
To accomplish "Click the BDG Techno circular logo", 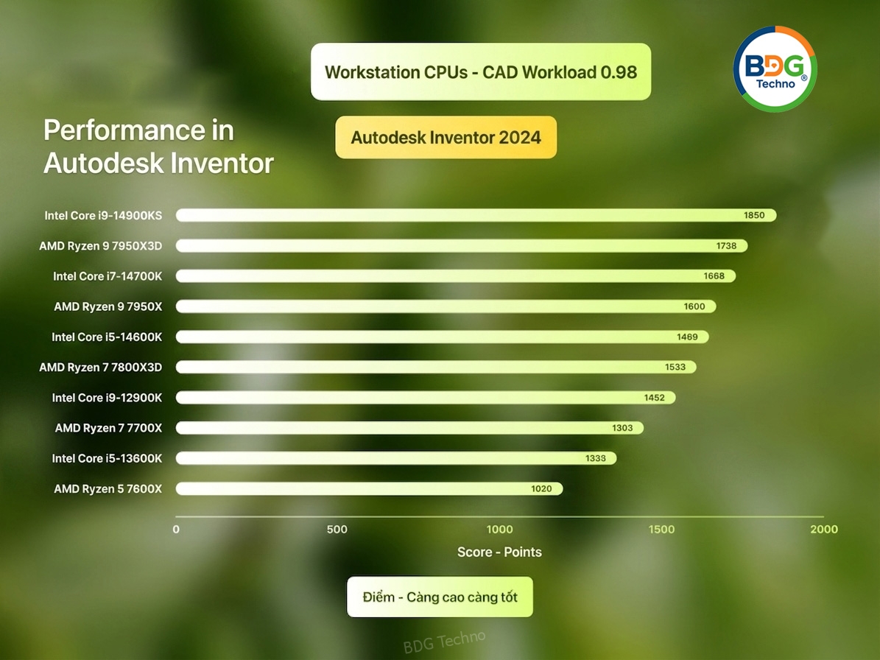I will coord(775,69).
